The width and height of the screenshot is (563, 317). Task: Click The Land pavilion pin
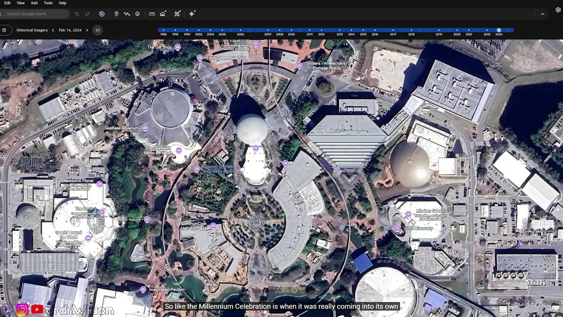[102, 212]
